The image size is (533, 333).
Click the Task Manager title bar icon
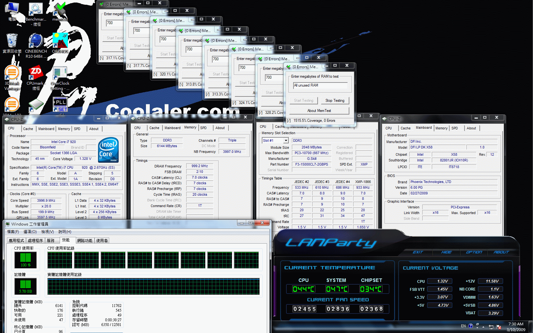coord(8,224)
